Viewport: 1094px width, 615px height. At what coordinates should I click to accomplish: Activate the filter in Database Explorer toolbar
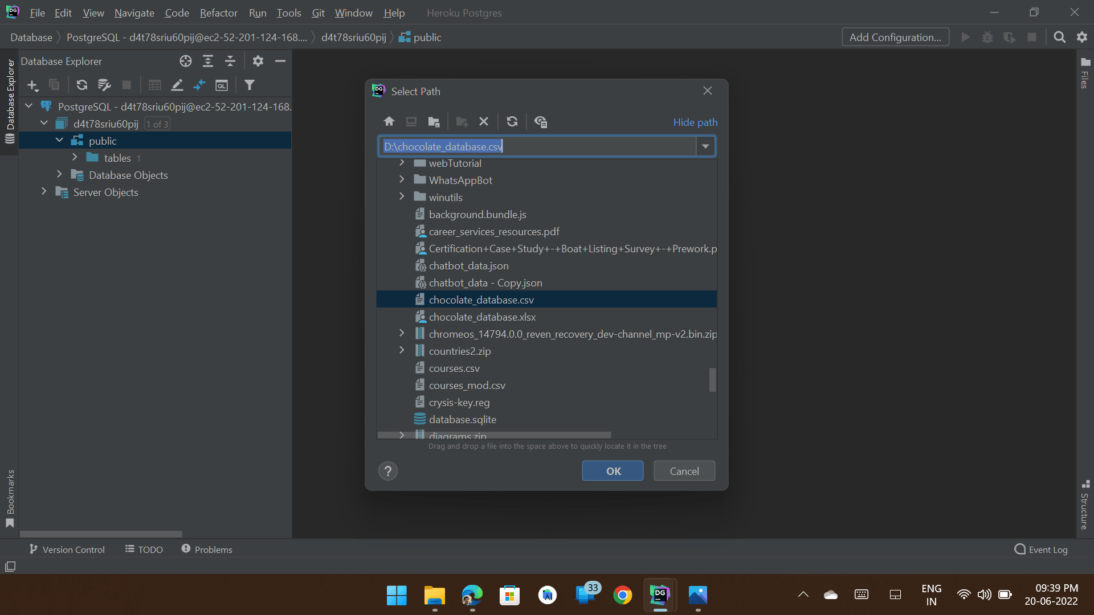[250, 85]
